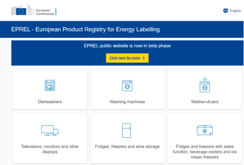Click the chevron beside Click here for more
This screenshot has height=165, width=244.
pyautogui.click(x=144, y=58)
